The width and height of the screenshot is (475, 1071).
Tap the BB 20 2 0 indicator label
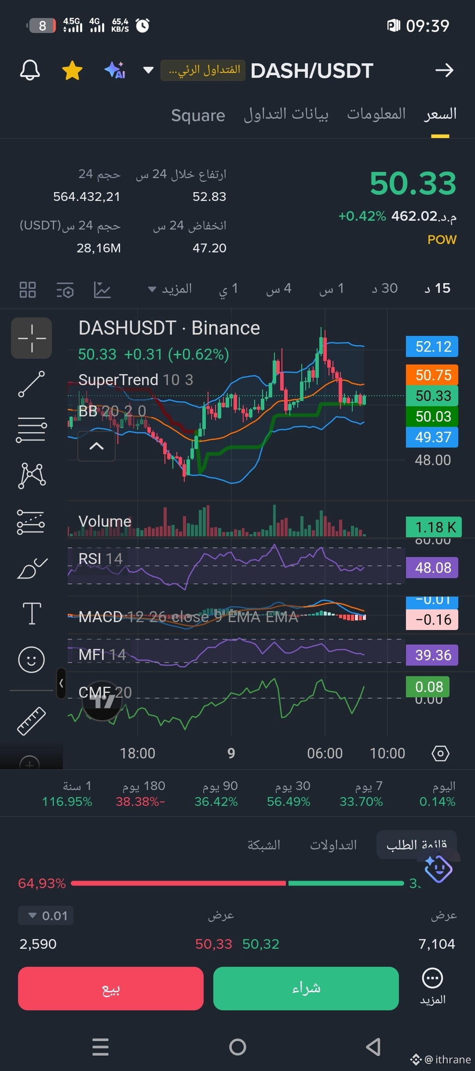[x=112, y=411]
